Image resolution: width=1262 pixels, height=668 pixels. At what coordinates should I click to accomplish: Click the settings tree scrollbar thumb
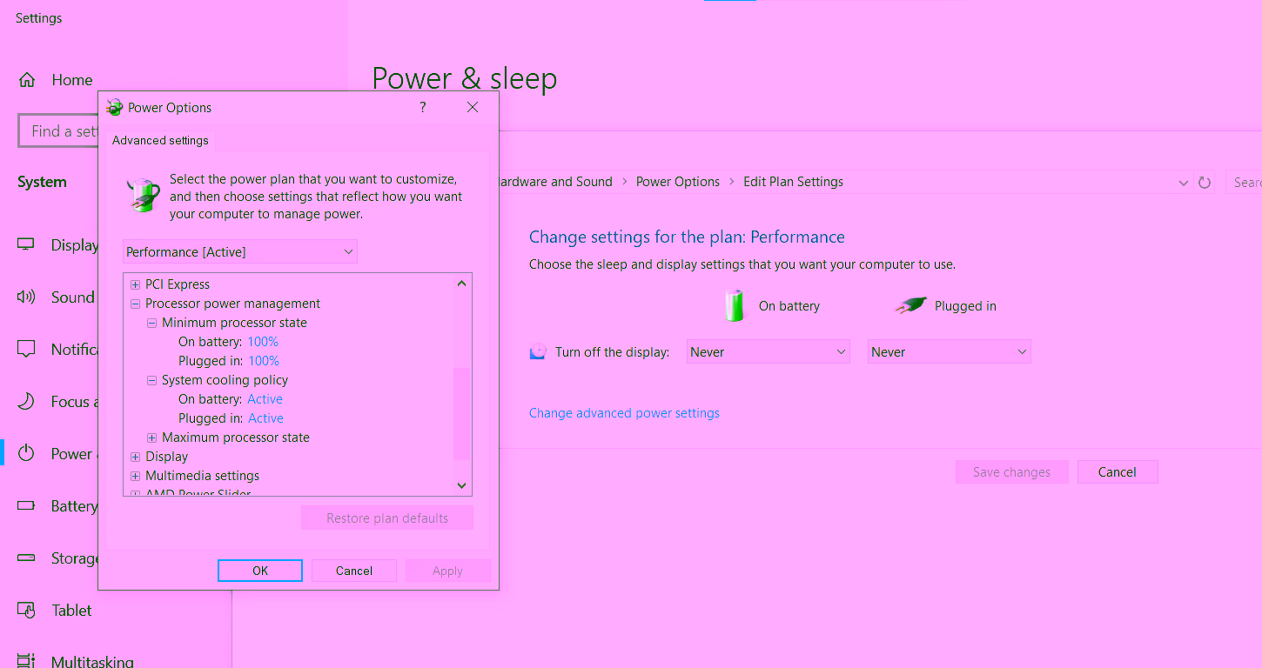click(x=462, y=413)
